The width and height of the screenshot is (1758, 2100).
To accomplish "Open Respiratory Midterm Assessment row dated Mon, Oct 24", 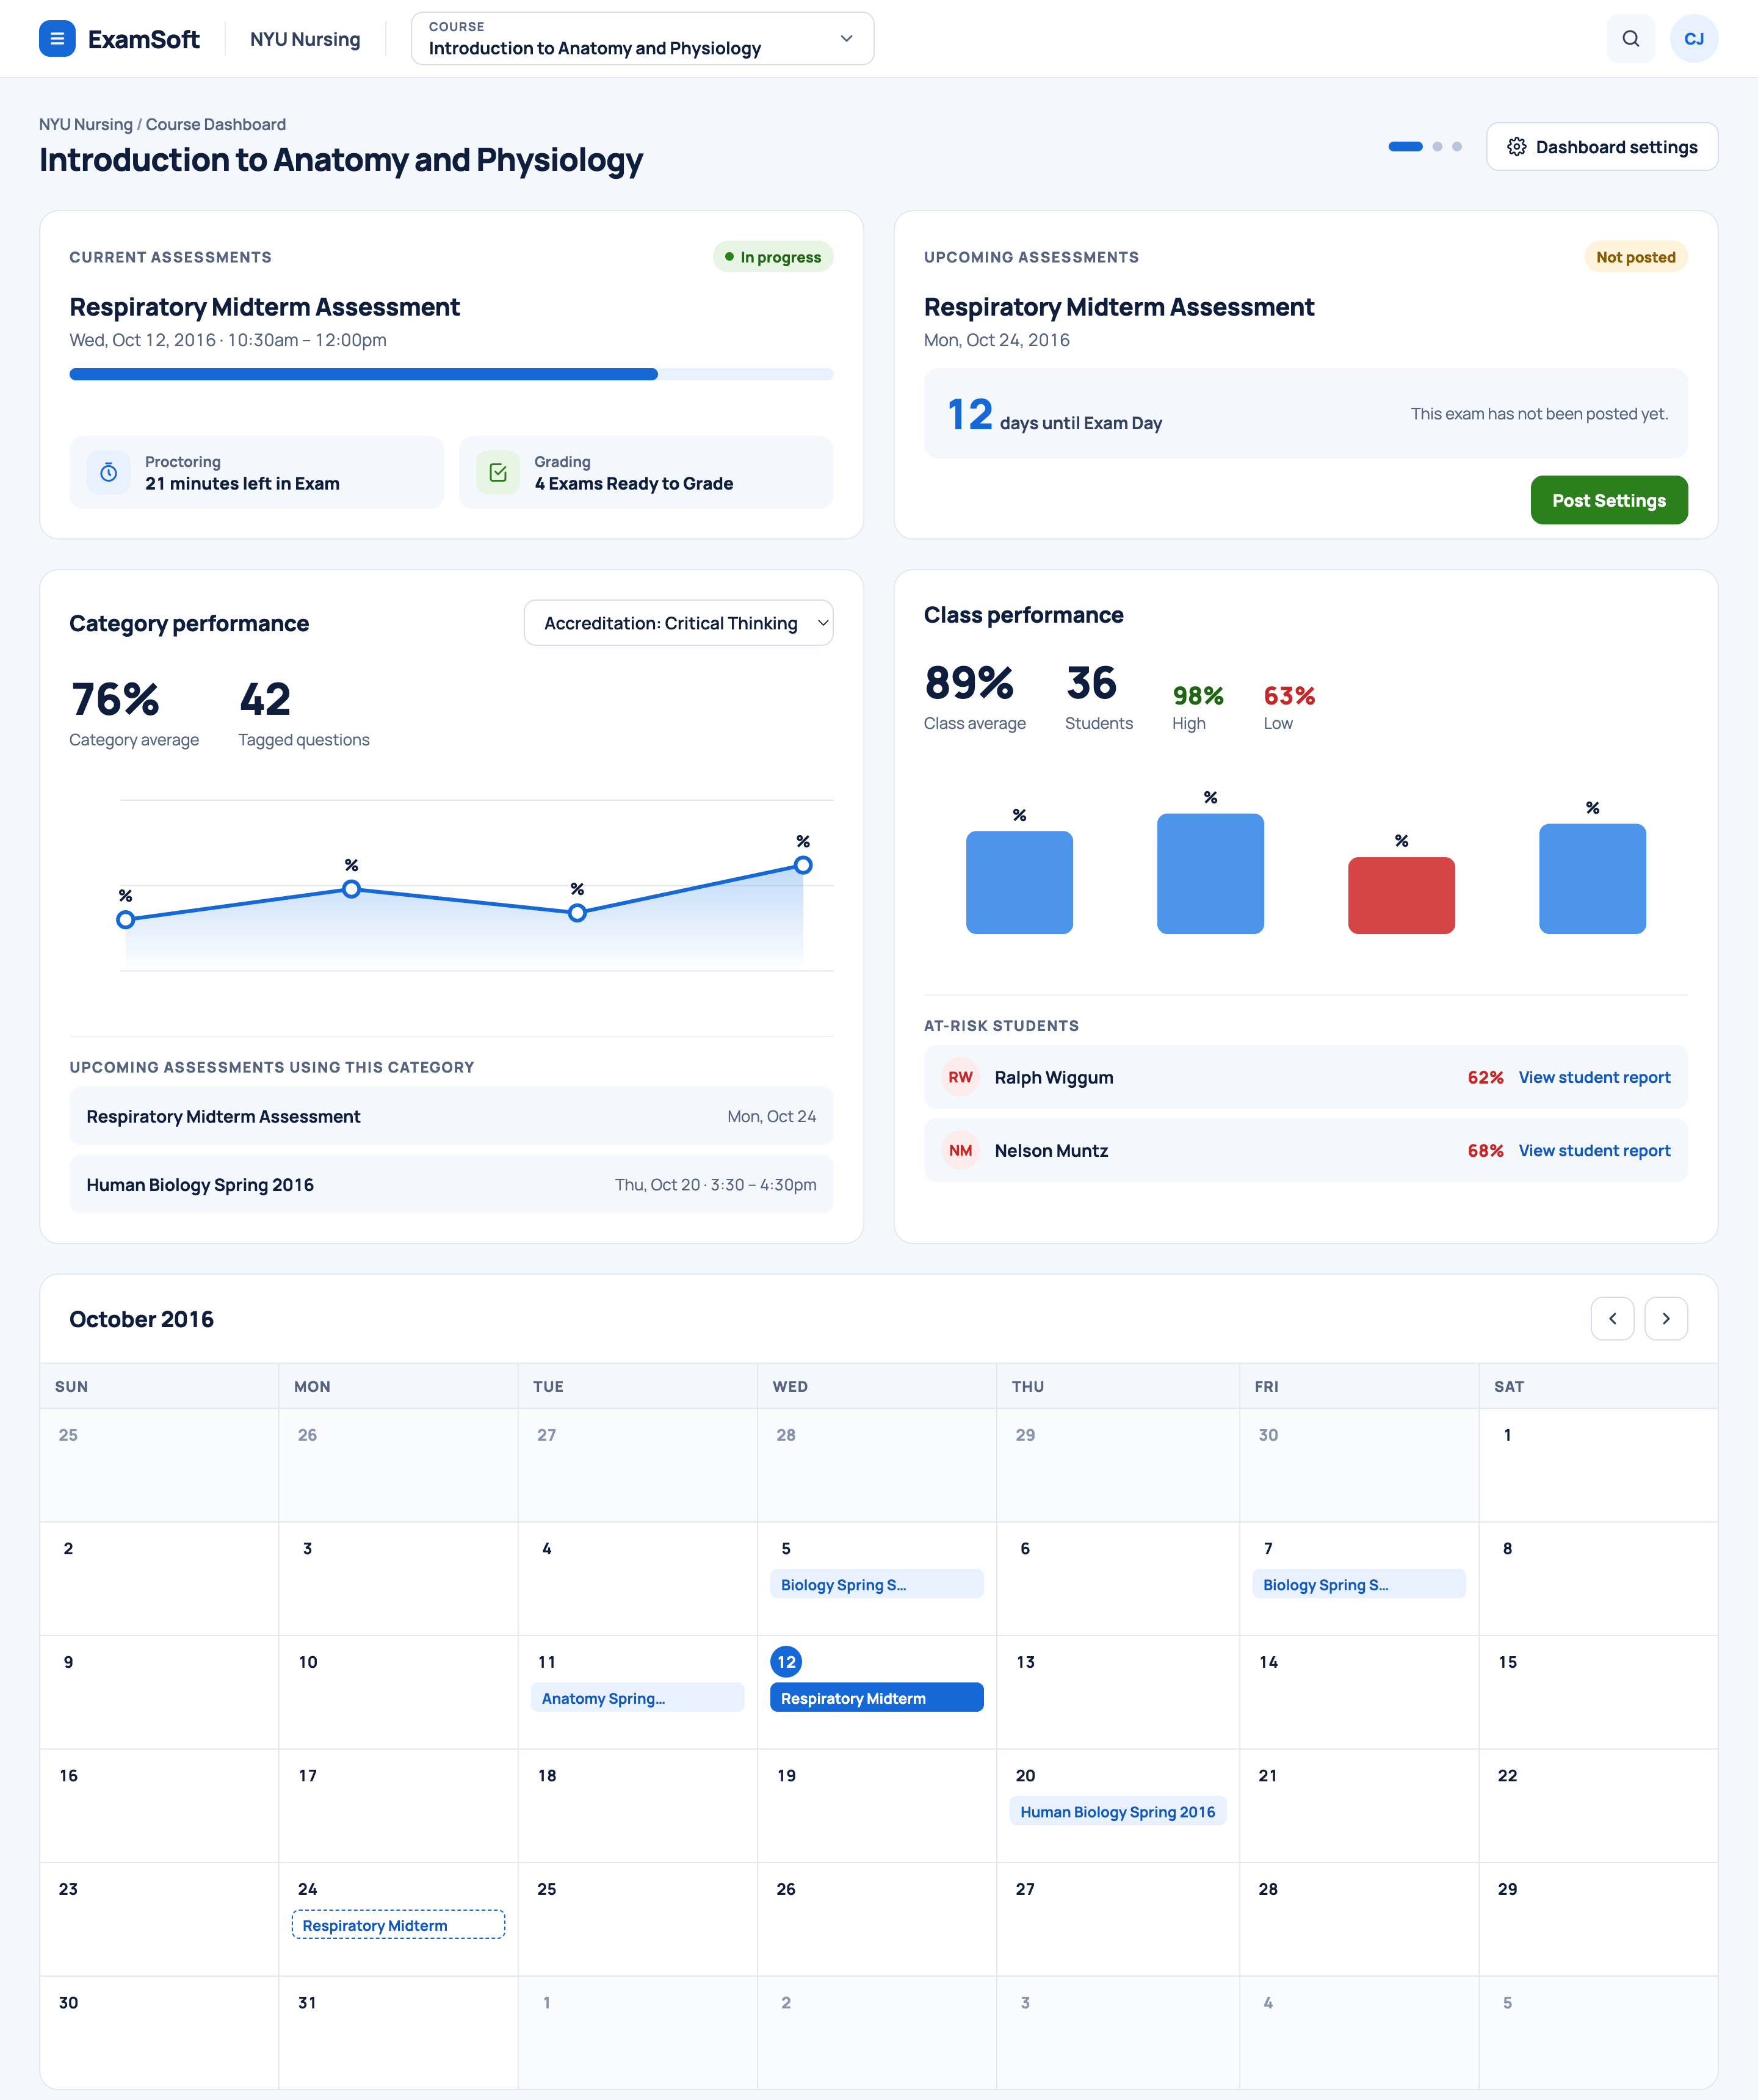I will pos(451,1116).
